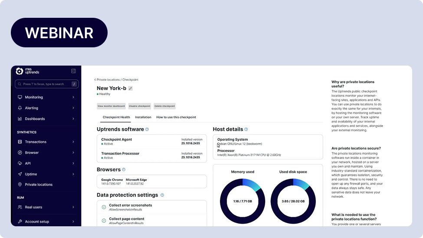The height and width of the screenshot is (238, 423).
Task: Click the back chevron in breadcrumb
Action: pos(95,79)
